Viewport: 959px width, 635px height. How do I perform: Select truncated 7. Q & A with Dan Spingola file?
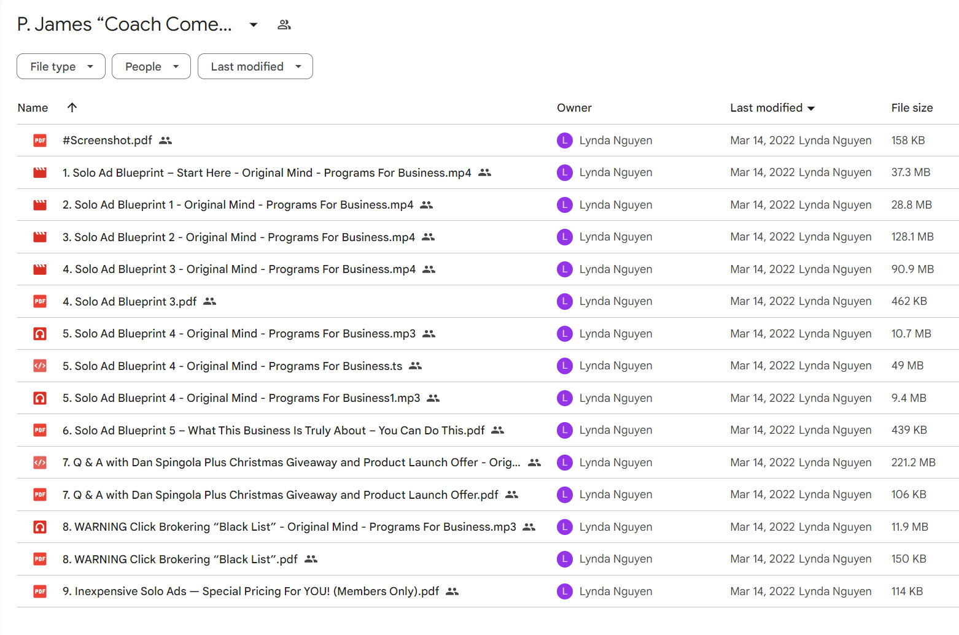(292, 463)
